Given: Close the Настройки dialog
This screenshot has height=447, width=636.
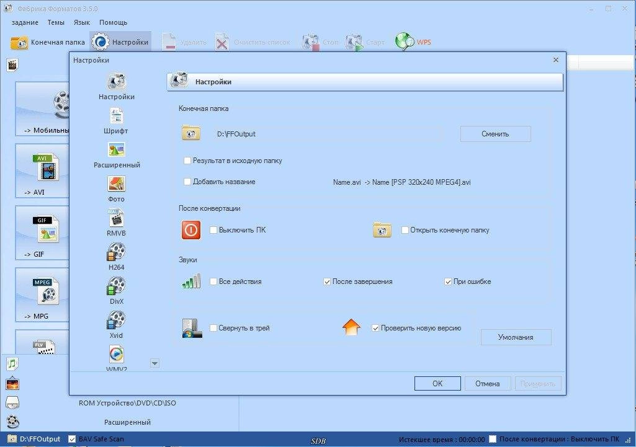Looking at the screenshot, I should point(556,60).
